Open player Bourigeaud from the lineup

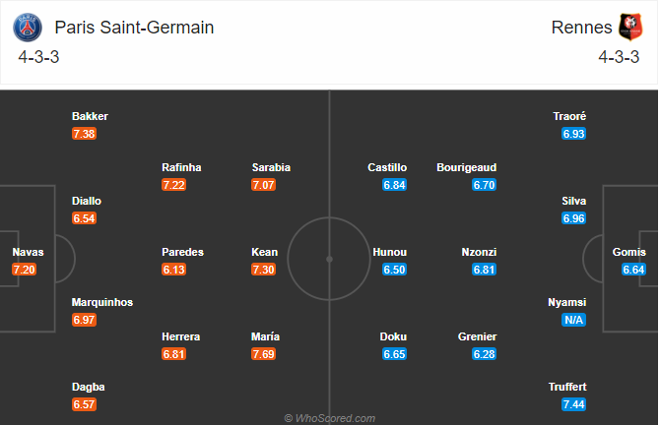[466, 167]
